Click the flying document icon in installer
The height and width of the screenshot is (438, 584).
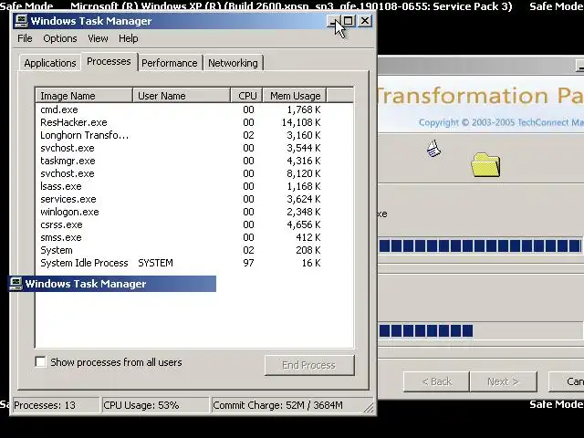(x=433, y=149)
